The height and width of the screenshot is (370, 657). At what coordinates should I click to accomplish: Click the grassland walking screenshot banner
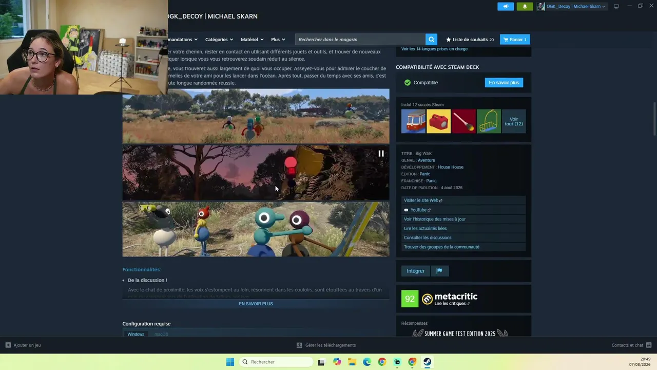pyautogui.click(x=256, y=116)
